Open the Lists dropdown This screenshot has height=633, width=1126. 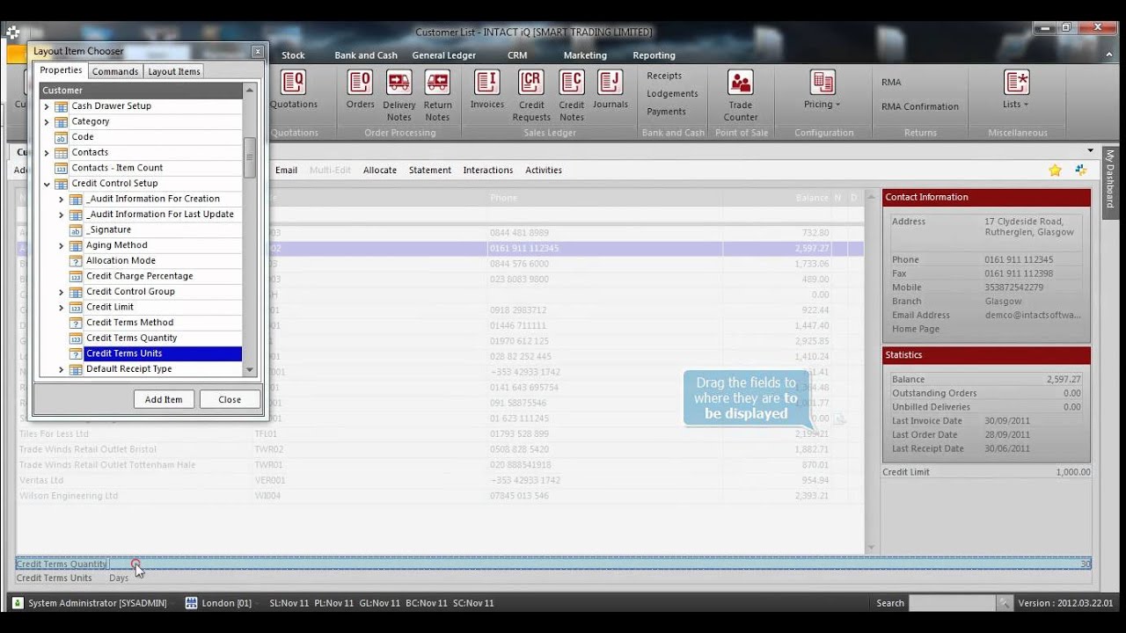(x=1016, y=90)
